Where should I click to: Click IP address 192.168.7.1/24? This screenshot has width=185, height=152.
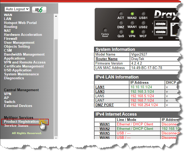[x=142, y=100]
